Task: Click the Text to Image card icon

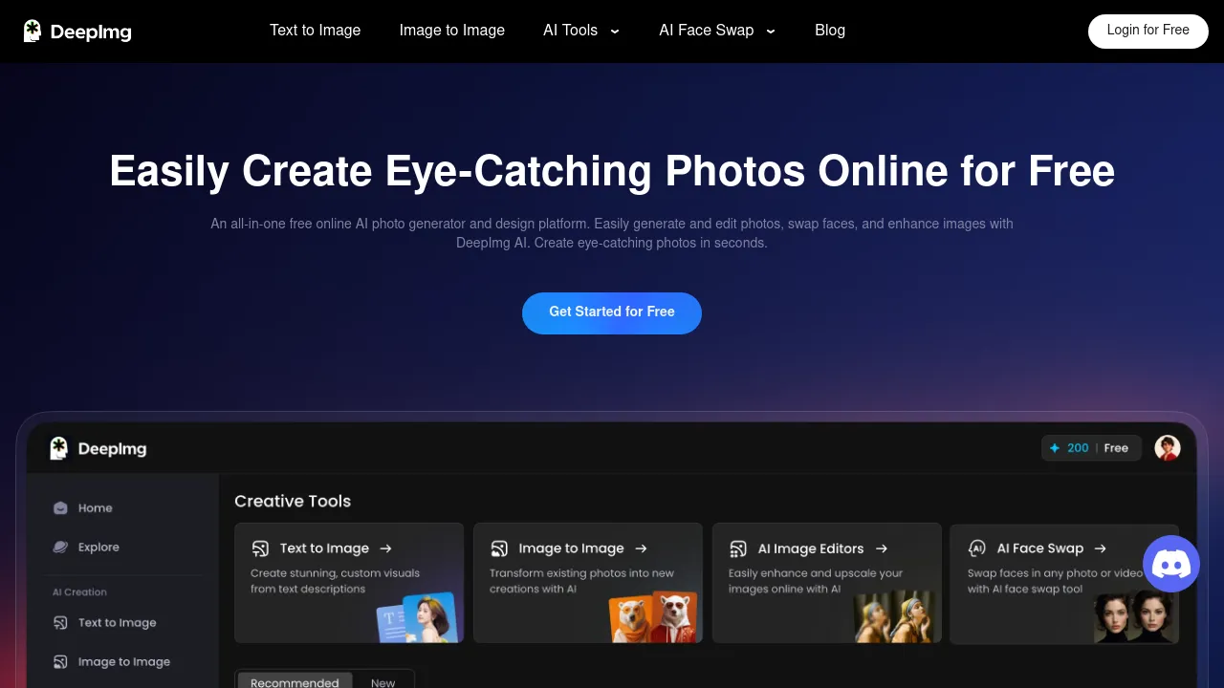Action: (x=260, y=548)
